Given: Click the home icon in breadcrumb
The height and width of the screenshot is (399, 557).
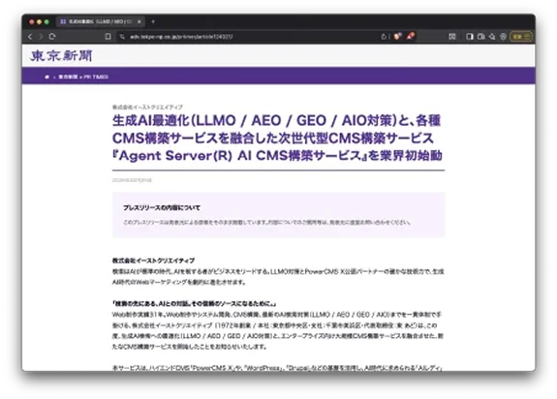Looking at the screenshot, I should [46, 77].
